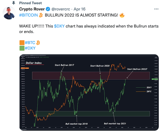Click the green square emoji
The height and width of the screenshot is (134, 161).
pos(22,48)
